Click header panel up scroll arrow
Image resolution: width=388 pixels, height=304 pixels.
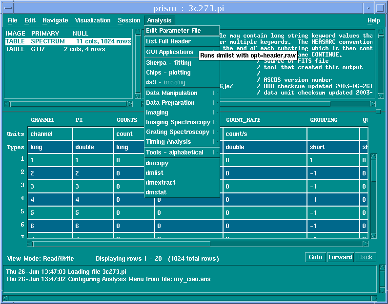pos(381,32)
